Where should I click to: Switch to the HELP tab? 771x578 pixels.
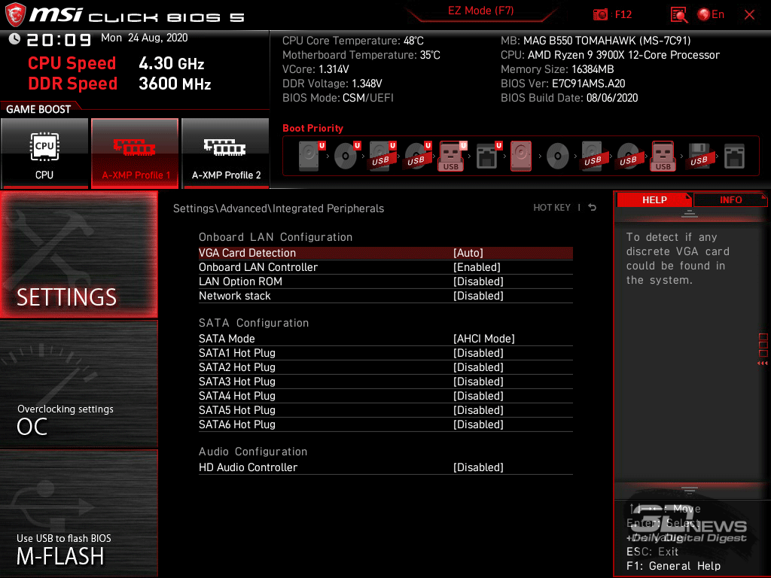pos(654,199)
